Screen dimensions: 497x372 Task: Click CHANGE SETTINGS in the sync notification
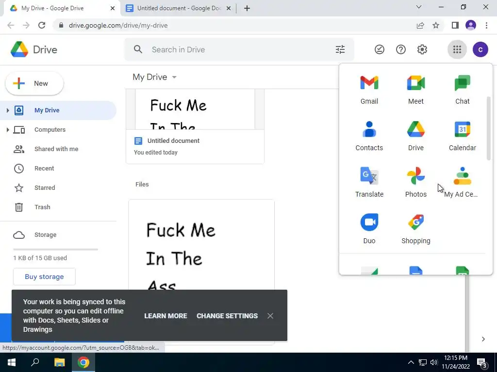[x=227, y=316]
